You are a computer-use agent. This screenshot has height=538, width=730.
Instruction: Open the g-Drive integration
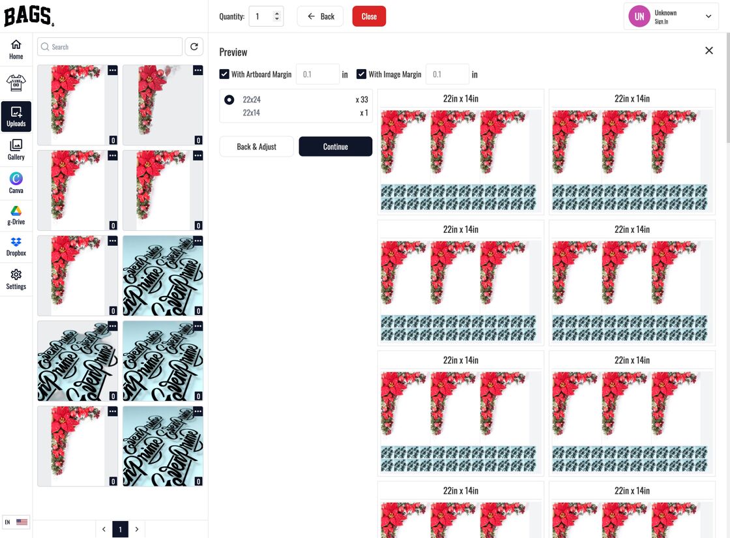(16, 216)
